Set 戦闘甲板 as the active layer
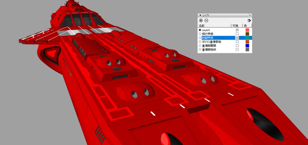The height and width of the screenshot is (145, 308). [200, 38]
